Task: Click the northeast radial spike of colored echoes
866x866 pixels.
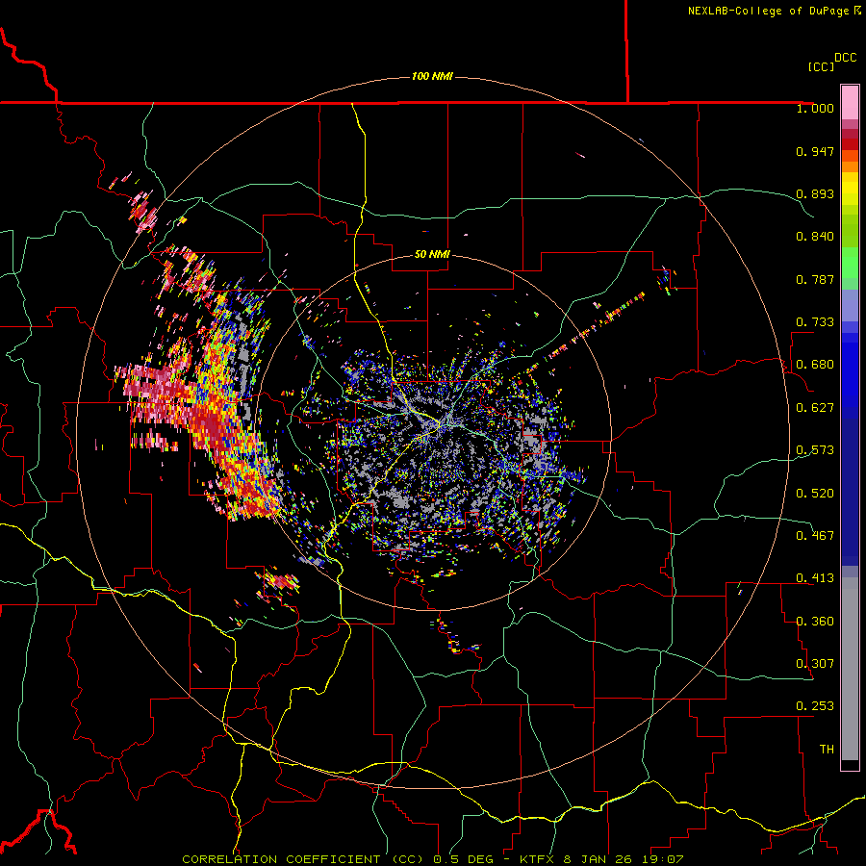Action: pyautogui.click(x=588, y=333)
